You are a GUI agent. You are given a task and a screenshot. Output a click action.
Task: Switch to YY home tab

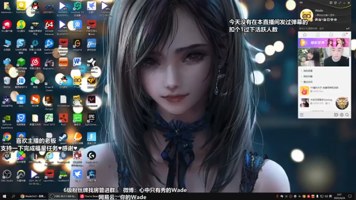305,35
